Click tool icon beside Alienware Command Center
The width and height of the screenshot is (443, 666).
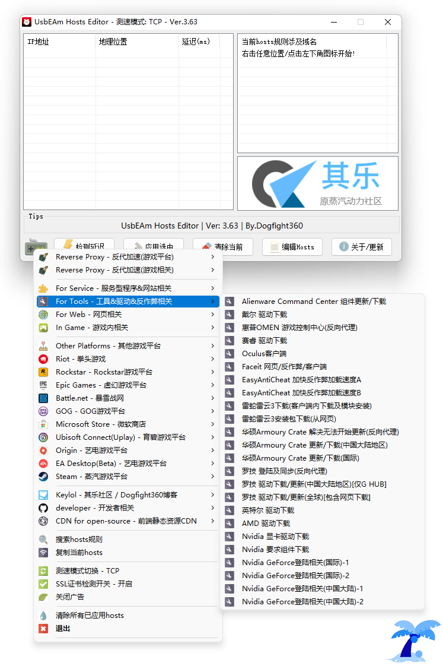(230, 302)
